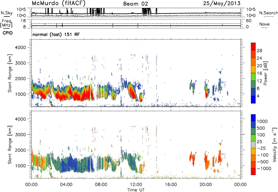
Task: Click the 24 label on power colorbar
Action: (259, 58)
